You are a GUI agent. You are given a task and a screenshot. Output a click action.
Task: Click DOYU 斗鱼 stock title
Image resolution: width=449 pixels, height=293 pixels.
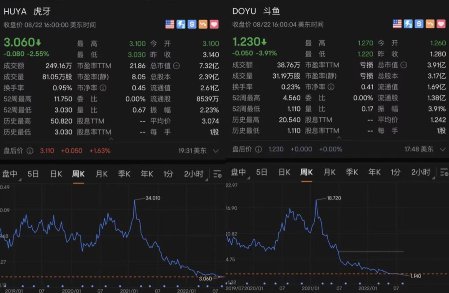(256, 11)
